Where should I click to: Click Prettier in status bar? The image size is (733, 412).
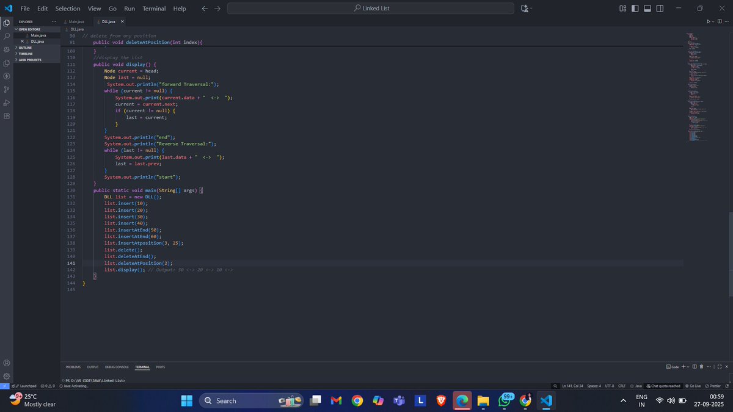click(x=713, y=386)
